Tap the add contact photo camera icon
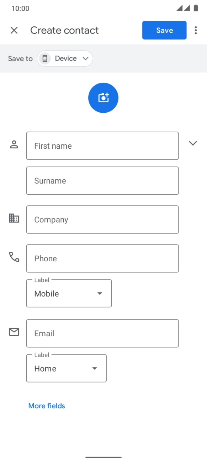This screenshot has width=207, height=461. pyautogui.click(x=103, y=98)
